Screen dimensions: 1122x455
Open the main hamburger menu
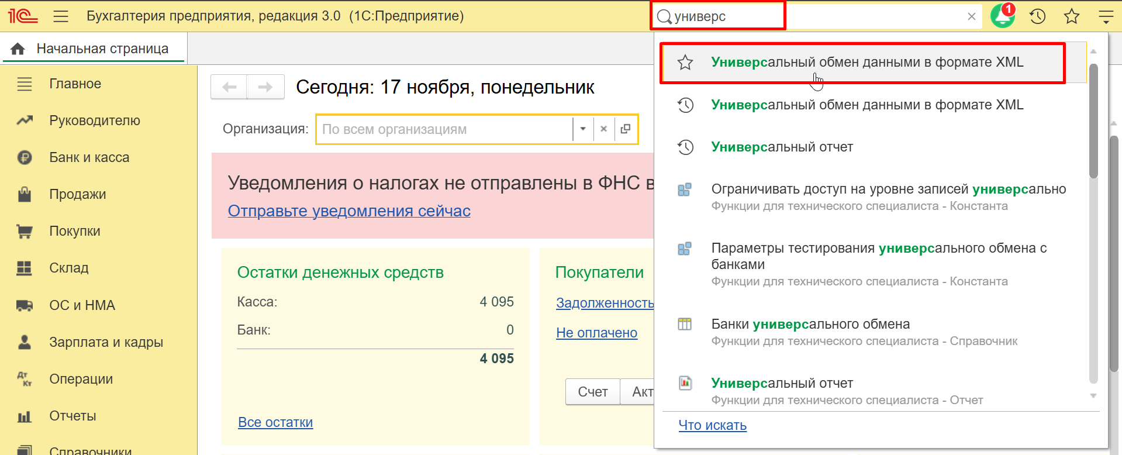coord(61,16)
